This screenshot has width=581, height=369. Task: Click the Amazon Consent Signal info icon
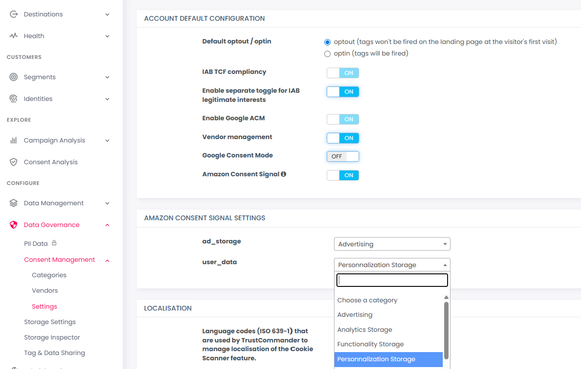[284, 174]
